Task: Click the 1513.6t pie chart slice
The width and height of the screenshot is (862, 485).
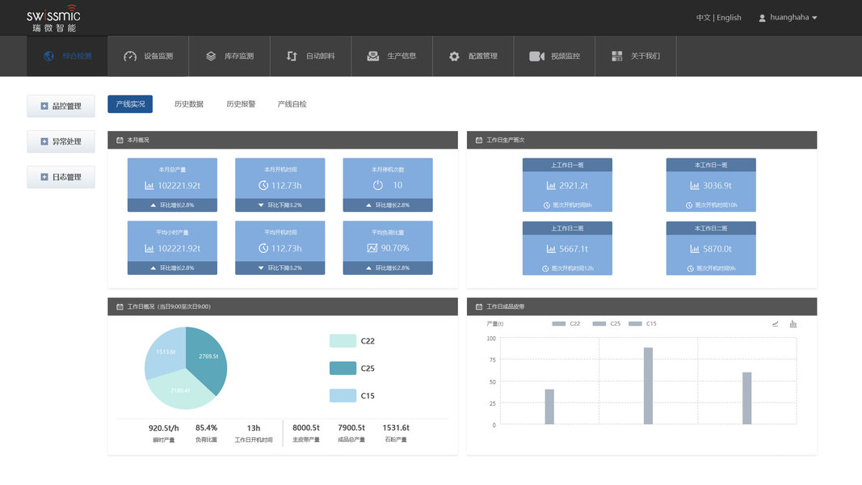Action: pos(166,352)
